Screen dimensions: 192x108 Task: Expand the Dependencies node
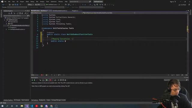(x=6, y=22)
